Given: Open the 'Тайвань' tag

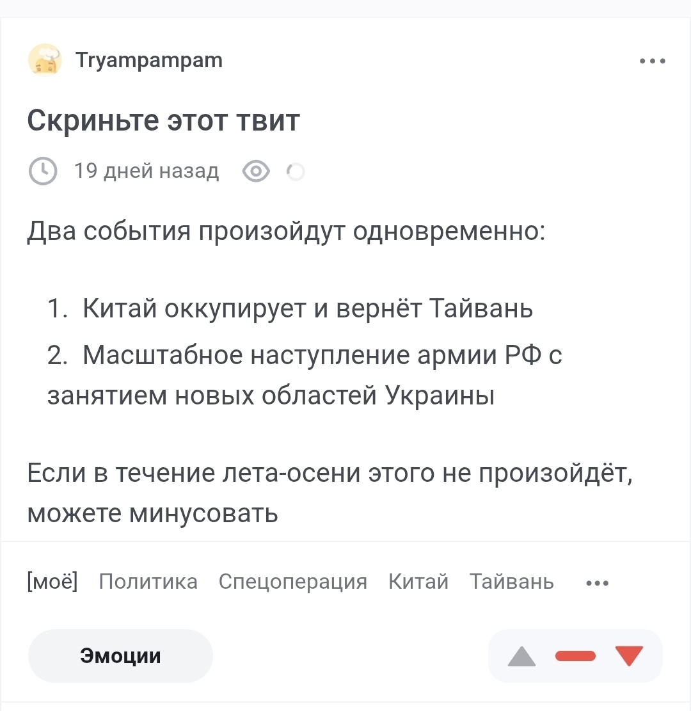Looking at the screenshot, I should (511, 581).
